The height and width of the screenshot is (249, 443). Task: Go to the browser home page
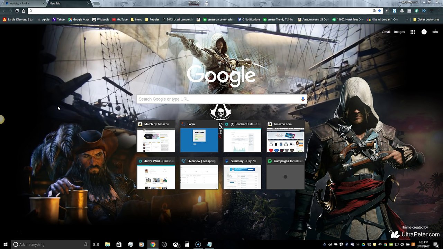(x=24, y=11)
